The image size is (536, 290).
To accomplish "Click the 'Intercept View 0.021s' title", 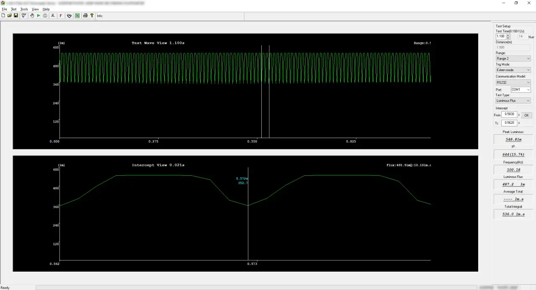I will tap(158, 165).
